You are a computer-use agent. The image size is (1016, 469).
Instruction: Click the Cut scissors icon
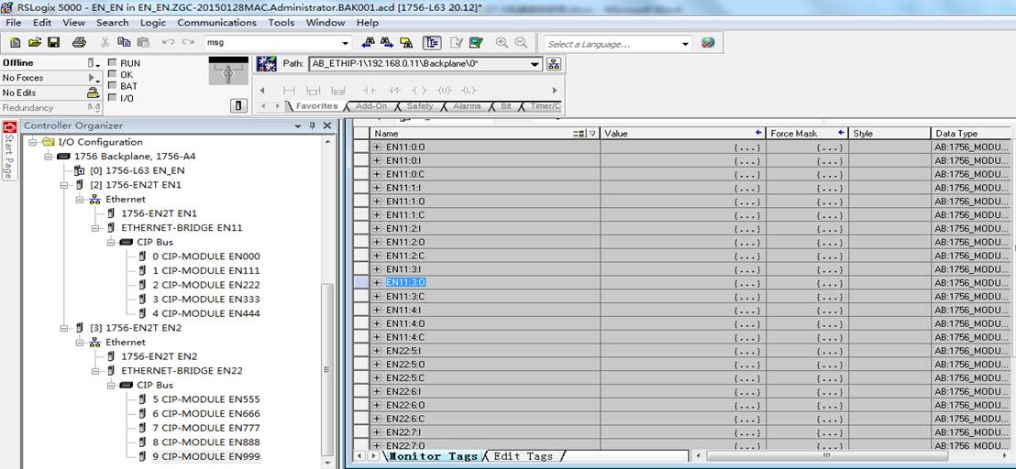point(105,43)
